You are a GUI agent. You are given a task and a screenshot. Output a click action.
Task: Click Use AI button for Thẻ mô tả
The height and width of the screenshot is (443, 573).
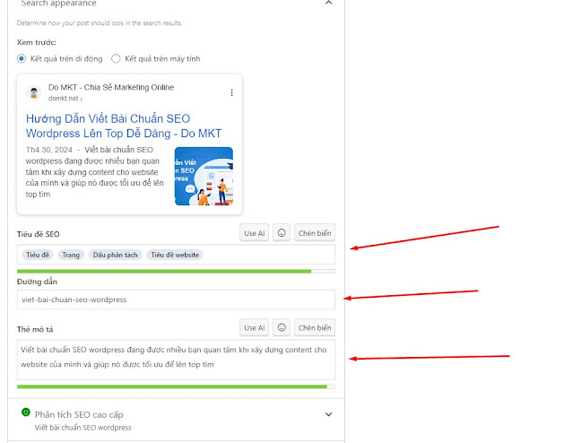(x=255, y=327)
